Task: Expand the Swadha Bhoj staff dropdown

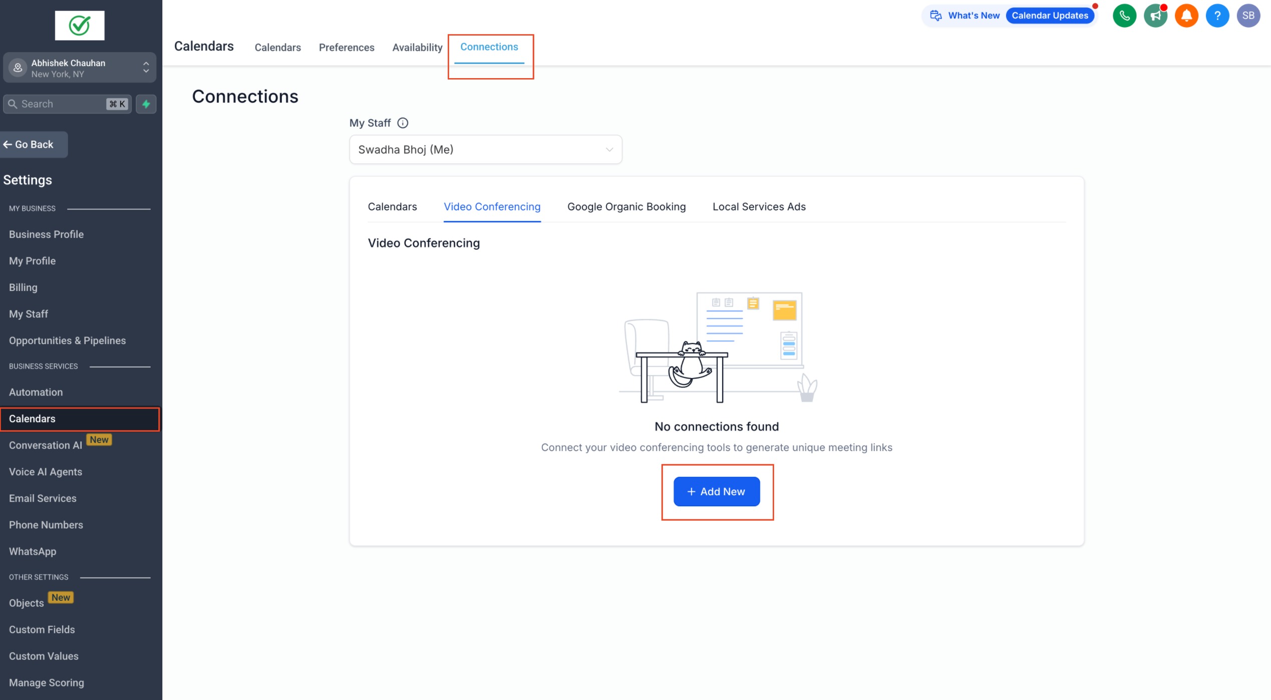Action: tap(485, 150)
